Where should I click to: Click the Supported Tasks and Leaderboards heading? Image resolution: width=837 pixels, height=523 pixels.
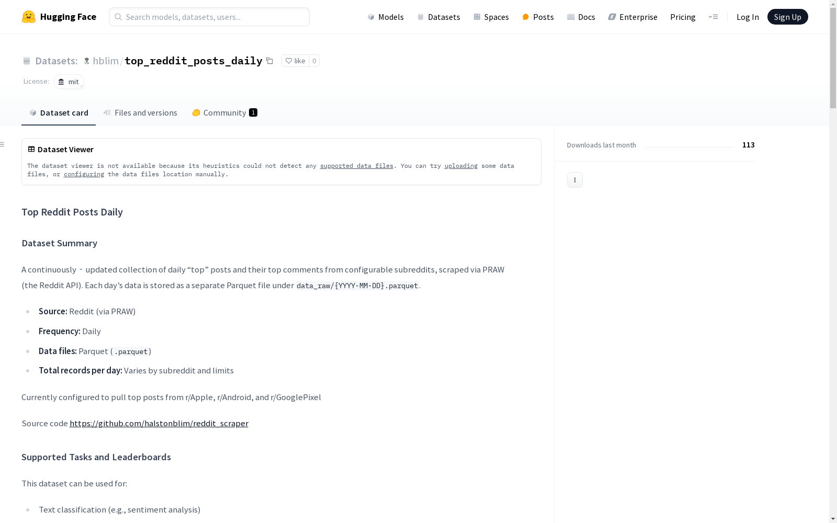96,457
